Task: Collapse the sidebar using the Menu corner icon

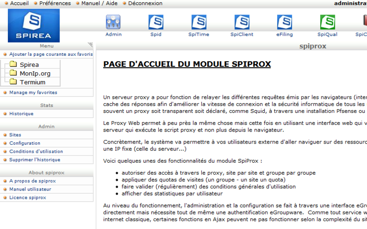Action: click(x=90, y=44)
